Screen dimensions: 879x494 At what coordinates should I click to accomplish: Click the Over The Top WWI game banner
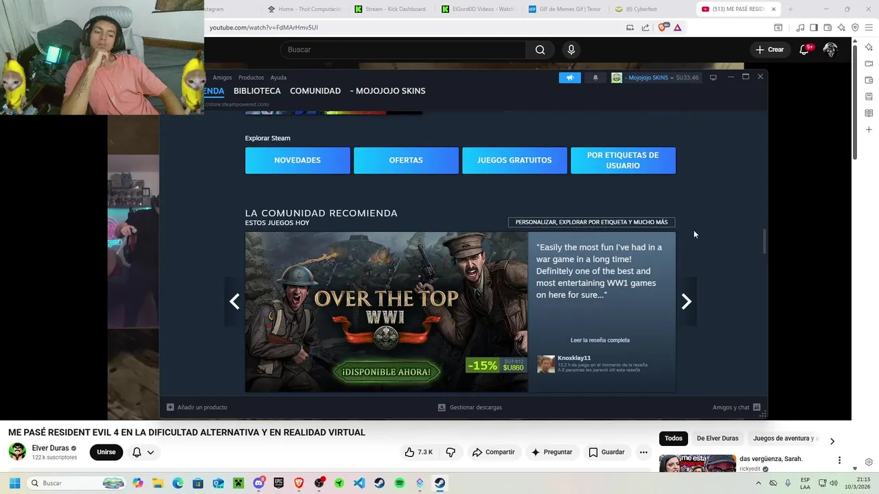387,312
